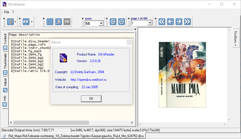Screen dimensions: 241x139
Task: Click viewer horizontal scroll right arrow
Action: point(225,124)
